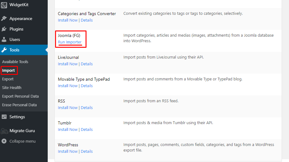Click the 'Categories and Tags Converter' title
The width and height of the screenshot is (289, 162).
click(x=87, y=14)
